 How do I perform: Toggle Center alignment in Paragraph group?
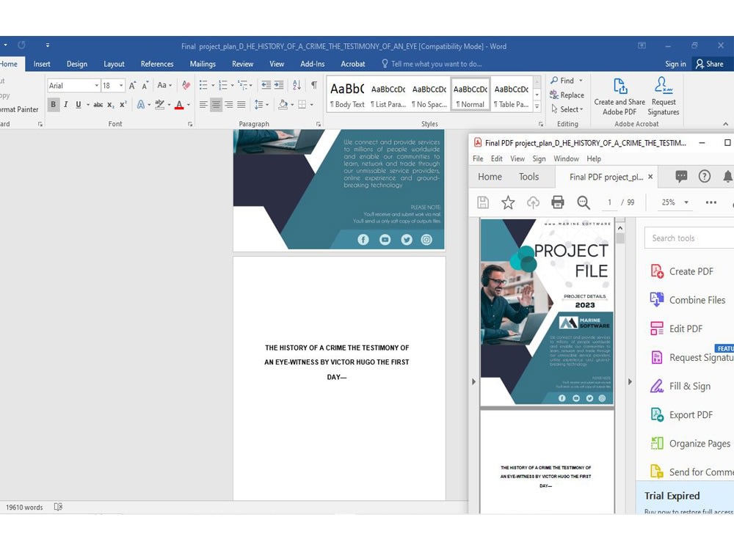(x=216, y=105)
